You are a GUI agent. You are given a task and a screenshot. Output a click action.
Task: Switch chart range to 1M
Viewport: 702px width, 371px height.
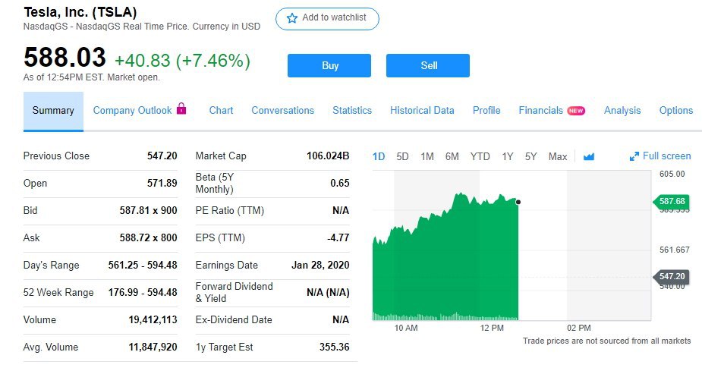(x=427, y=156)
